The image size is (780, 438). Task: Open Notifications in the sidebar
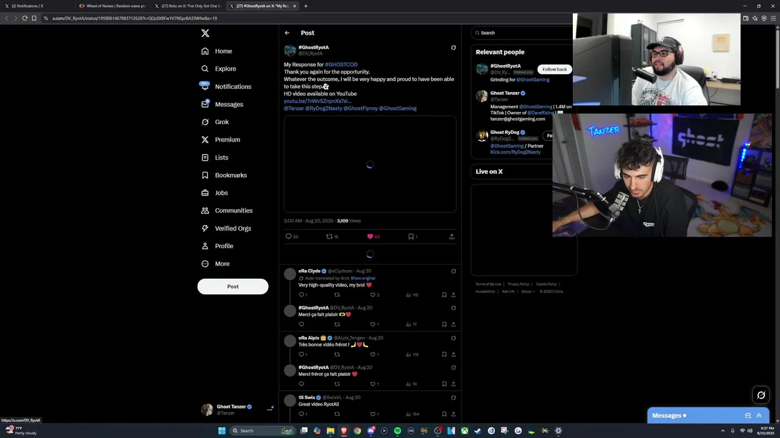click(226, 86)
